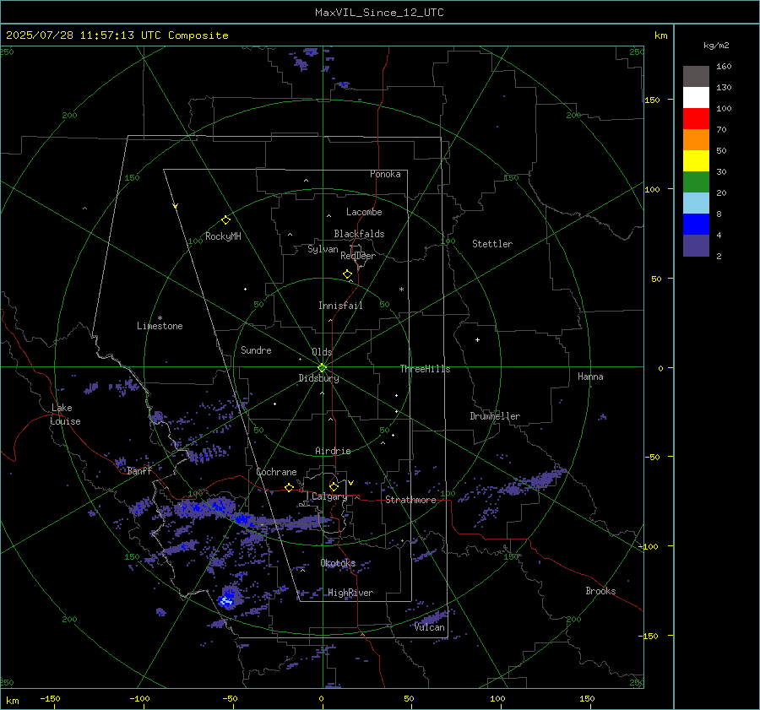Click the Sundre label
This screenshot has height=710, width=760.
pyautogui.click(x=256, y=350)
